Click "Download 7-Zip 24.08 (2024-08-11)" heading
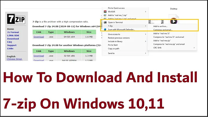The image size is (208, 117). pos(67,26)
